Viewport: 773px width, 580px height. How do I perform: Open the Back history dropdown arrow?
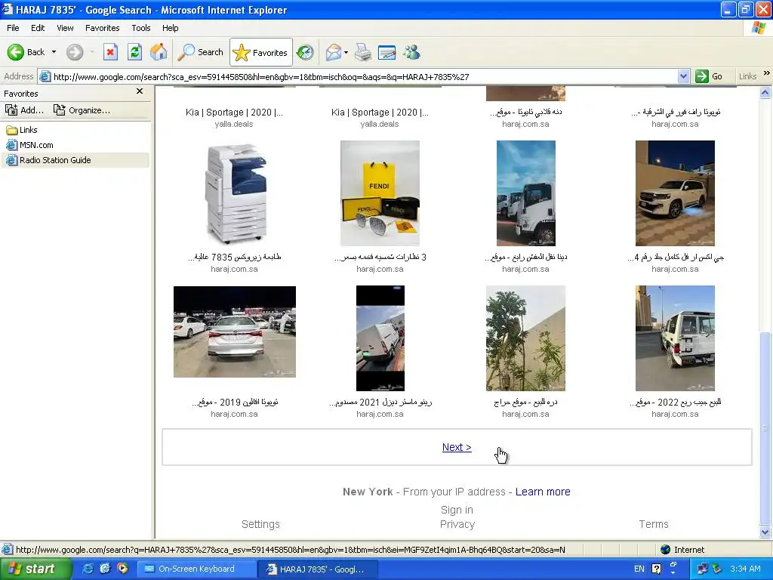54,52
